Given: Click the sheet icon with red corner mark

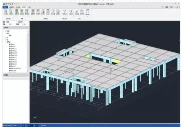Looking at the screenshot, I should (27, 11).
